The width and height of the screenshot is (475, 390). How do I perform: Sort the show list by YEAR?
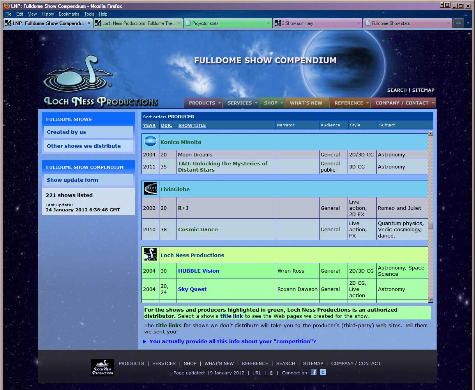click(149, 125)
